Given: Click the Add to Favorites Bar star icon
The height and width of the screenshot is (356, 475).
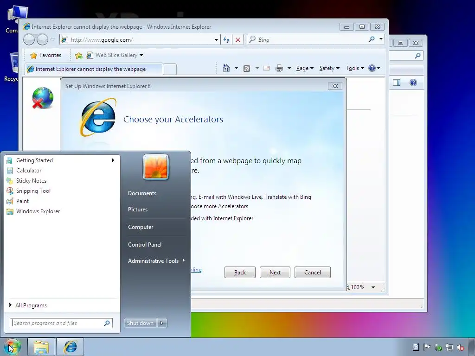Looking at the screenshot, I should pyautogui.click(x=78, y=55).
